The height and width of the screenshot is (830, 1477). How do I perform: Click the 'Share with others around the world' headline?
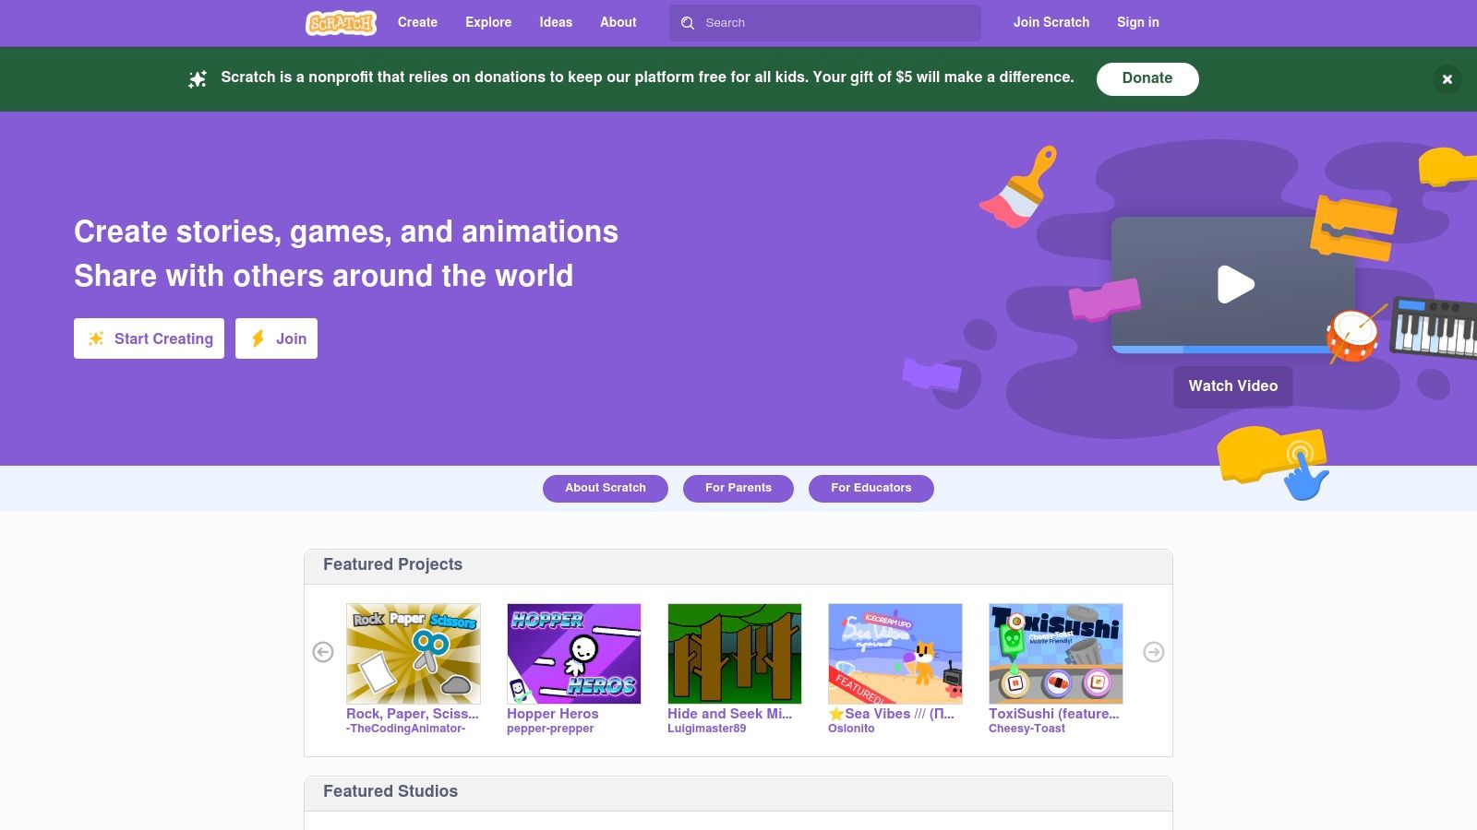click(323, 276)
